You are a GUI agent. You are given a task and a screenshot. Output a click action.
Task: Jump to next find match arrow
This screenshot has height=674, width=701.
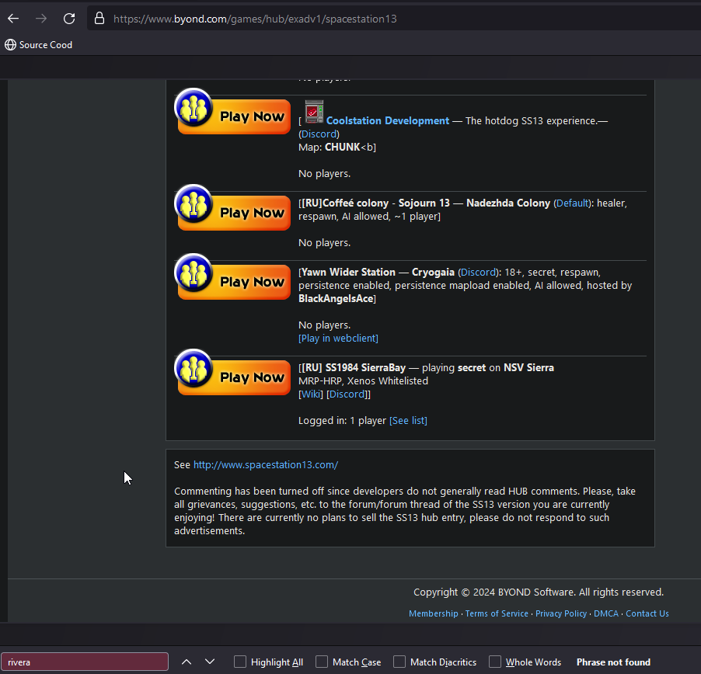pyautogui.click(x=210, y=662)
